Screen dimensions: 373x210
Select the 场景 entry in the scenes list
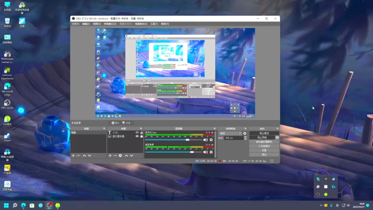point(88,133)
